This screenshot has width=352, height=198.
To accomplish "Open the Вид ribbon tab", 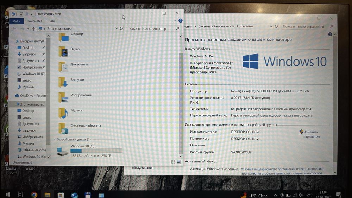I will tap(52, 21).
